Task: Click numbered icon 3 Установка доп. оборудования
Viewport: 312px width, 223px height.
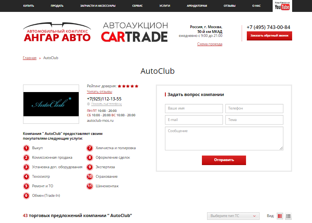Action: click(x=26, y=167)
